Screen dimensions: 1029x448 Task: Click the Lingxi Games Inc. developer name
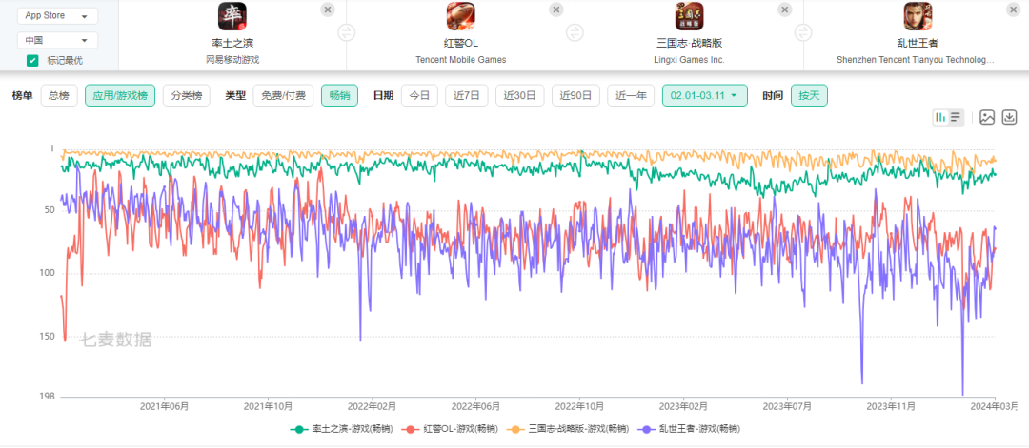point(689,60)
